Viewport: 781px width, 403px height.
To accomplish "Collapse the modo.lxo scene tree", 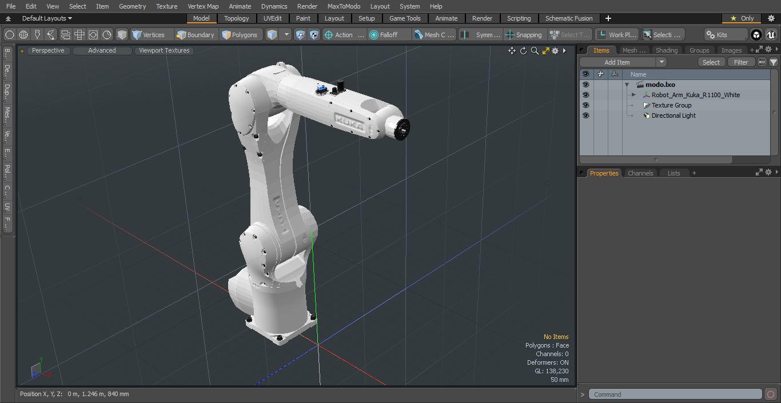I will pos(627,85).
